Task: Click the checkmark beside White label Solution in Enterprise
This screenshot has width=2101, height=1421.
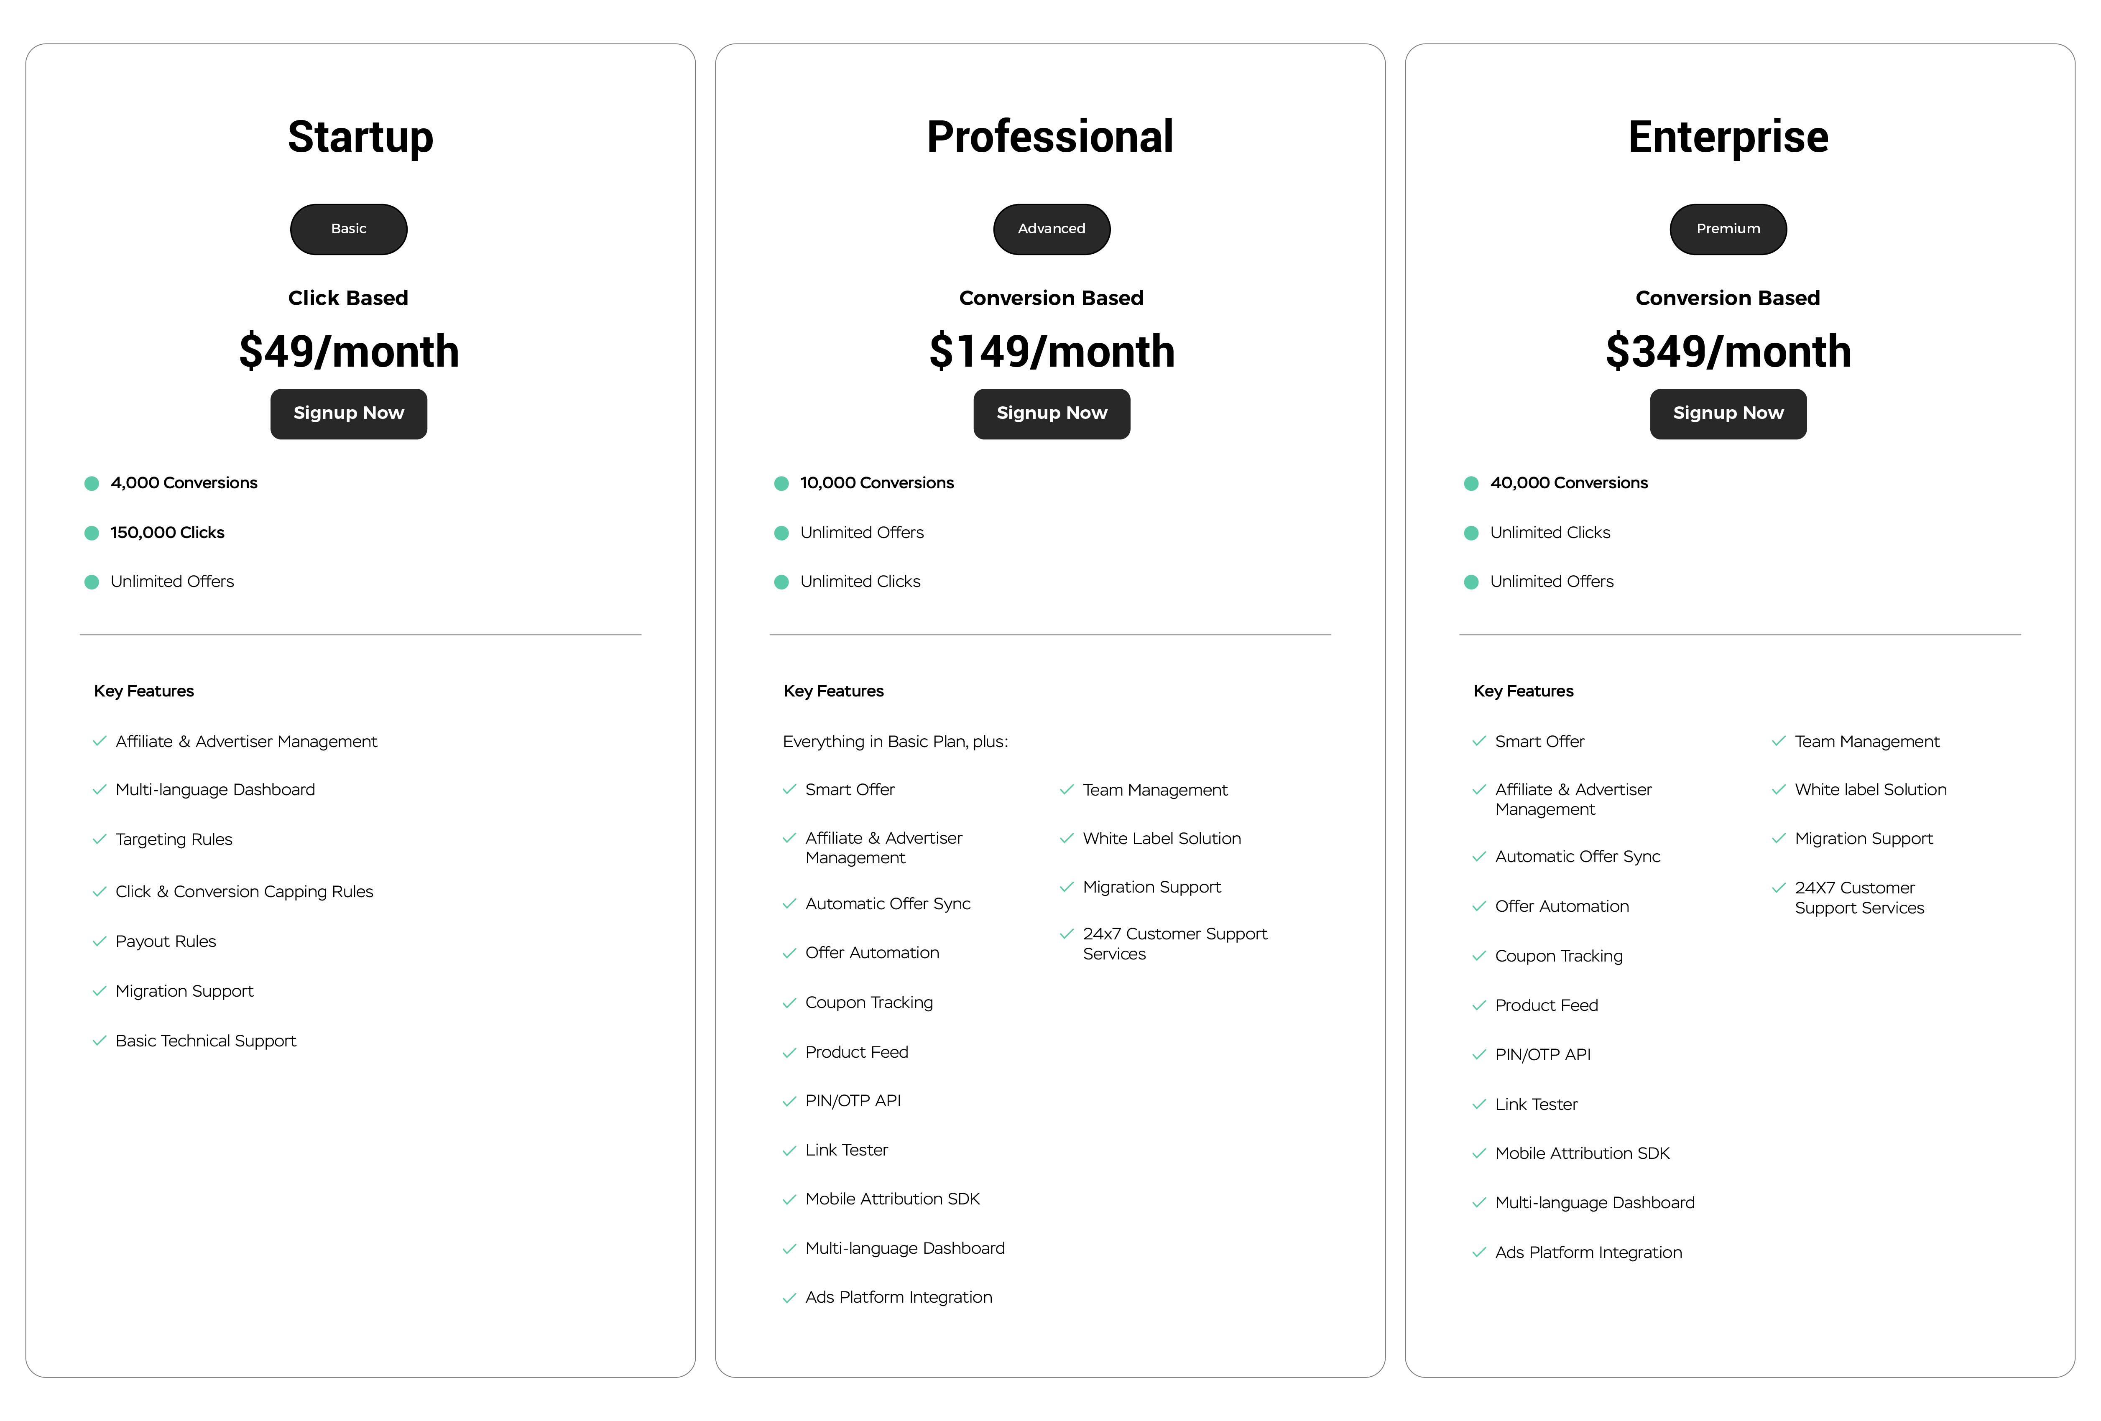Action: tap(1778, 790)
